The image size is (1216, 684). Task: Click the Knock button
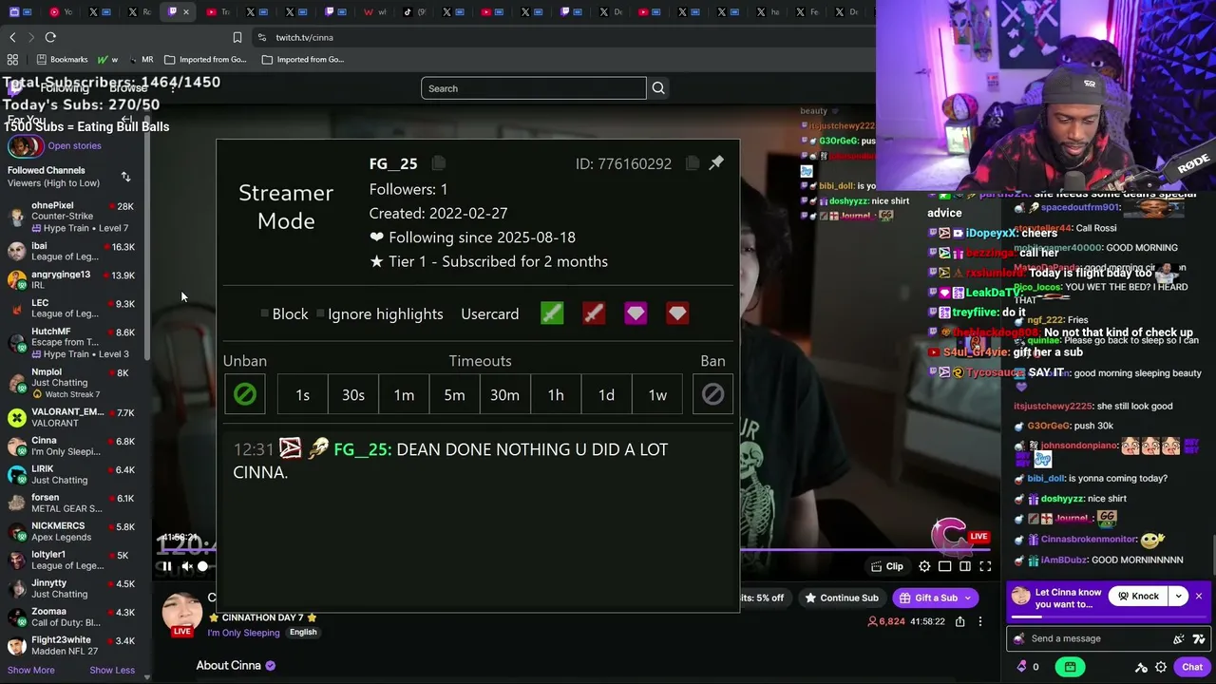1138,597
